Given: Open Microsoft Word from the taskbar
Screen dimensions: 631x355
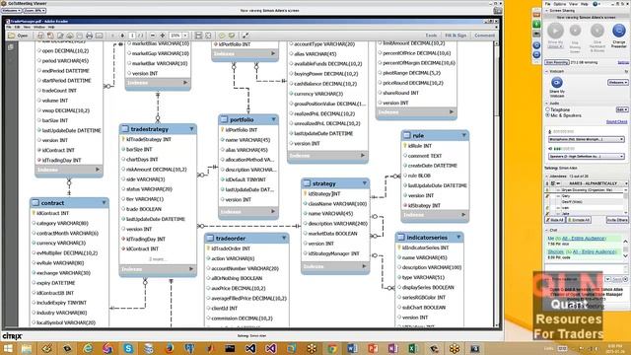Looking at the screenshot, I should coord(352,348).
